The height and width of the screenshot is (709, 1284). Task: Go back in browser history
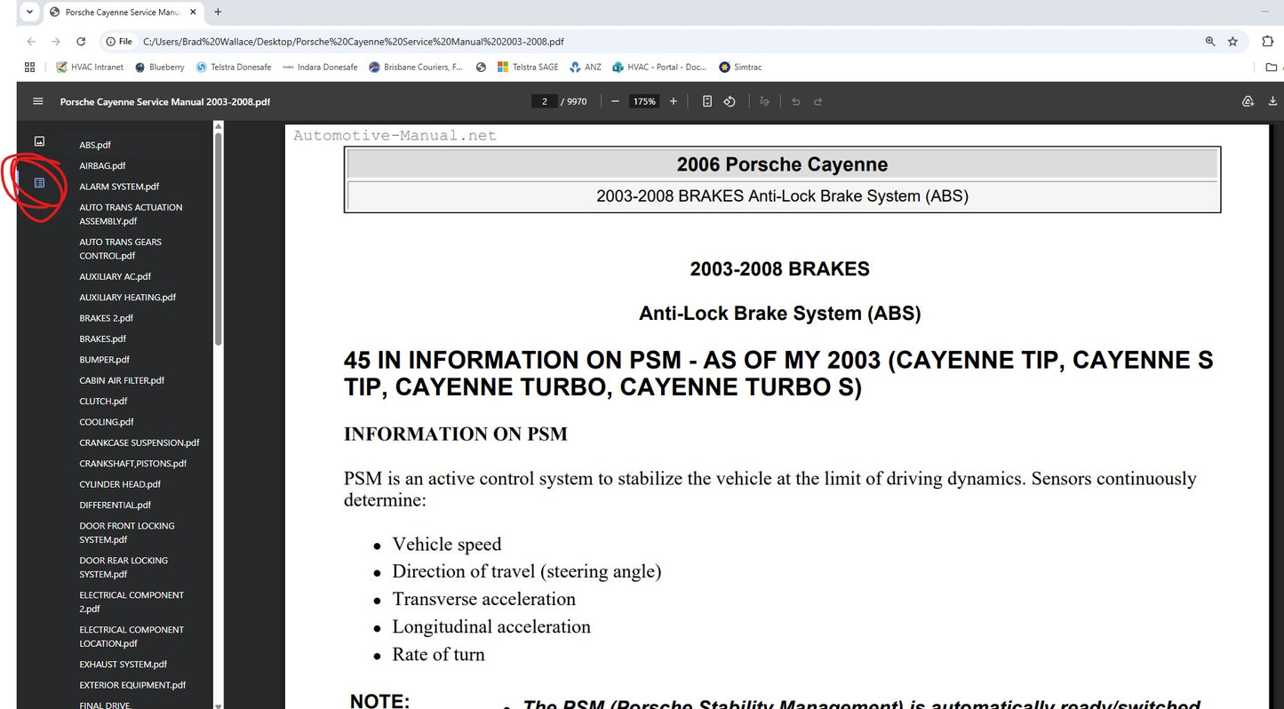pyautogui.click(x=31, y=42)
